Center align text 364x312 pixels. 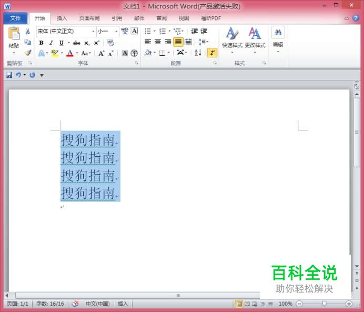coord(158,42)
